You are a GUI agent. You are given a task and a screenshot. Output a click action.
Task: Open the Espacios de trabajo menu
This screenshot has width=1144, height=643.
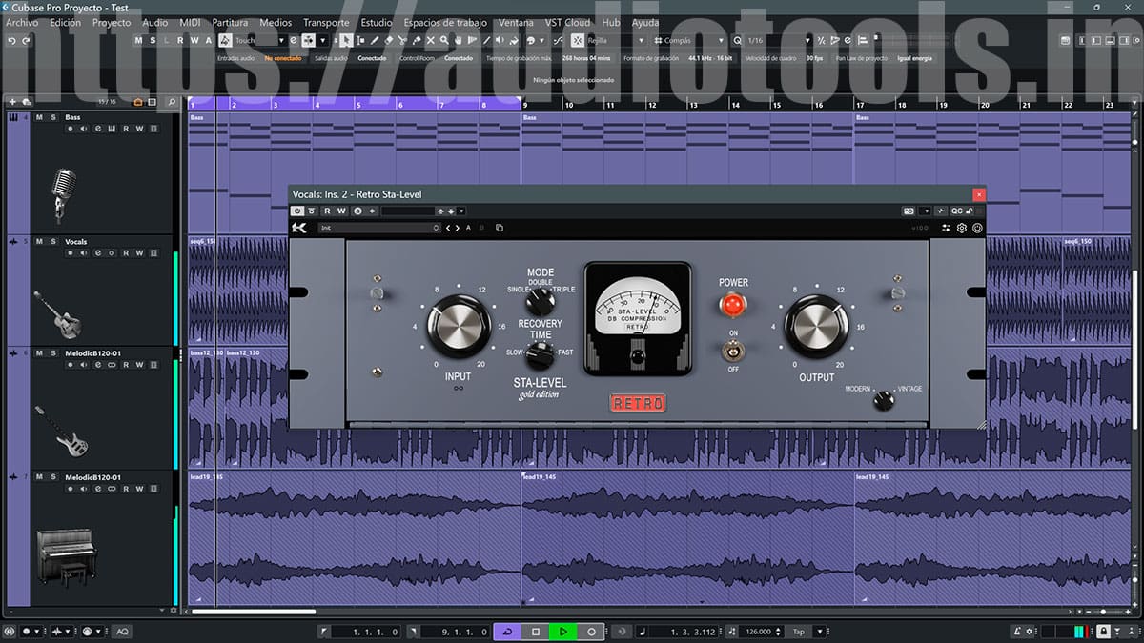click(x=445, y=22)
